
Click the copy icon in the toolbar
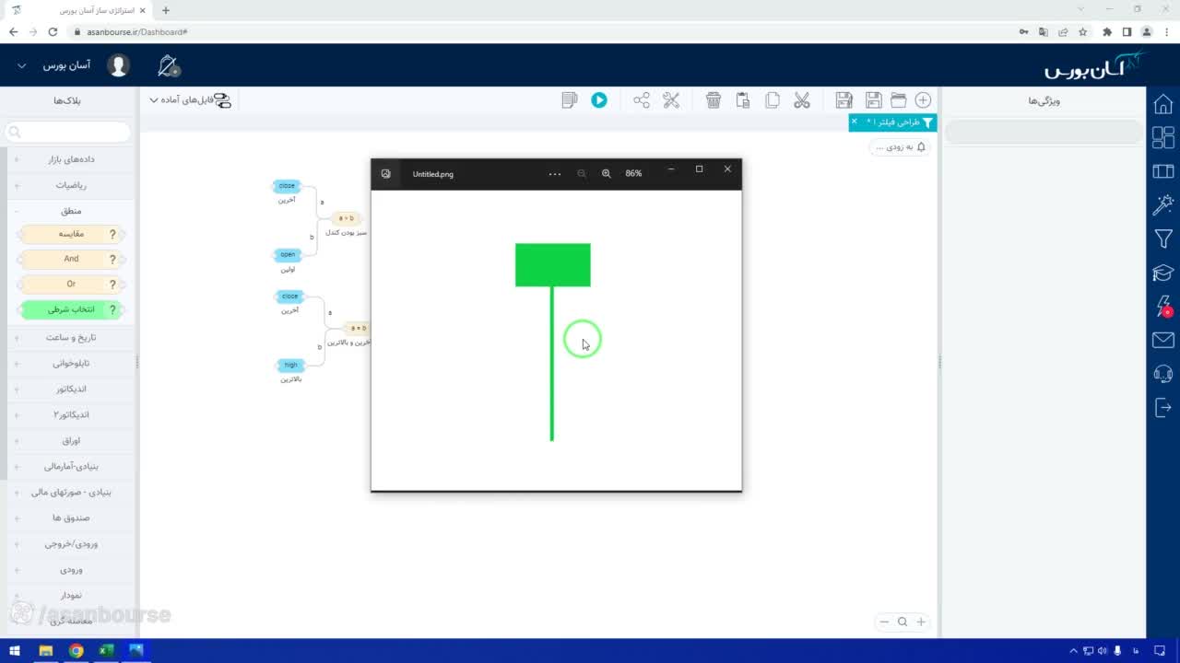click(773, 99)
